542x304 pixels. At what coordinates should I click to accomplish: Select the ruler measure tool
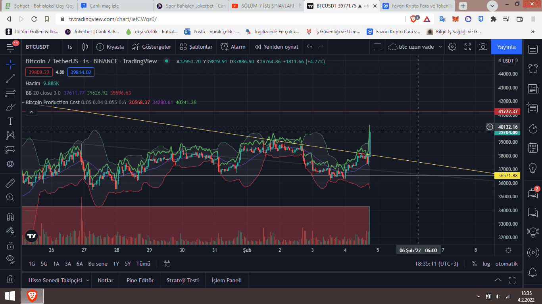click(x=10, y=183)
